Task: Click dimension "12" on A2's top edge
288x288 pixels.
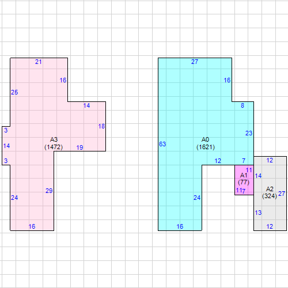Action: point(270,161)
